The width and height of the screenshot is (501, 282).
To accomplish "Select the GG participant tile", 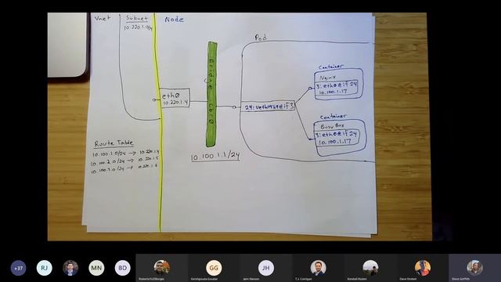I will [x=214, y=268].
